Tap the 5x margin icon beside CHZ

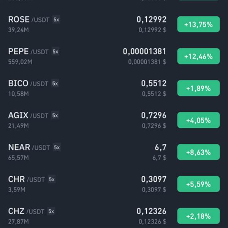[51, 211]
